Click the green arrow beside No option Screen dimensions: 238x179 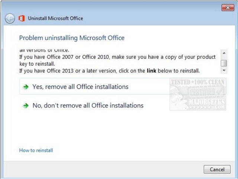[25, 106]
